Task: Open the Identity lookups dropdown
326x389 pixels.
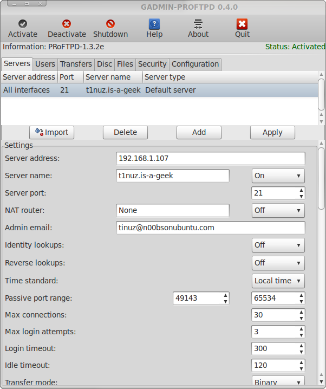Action: [x=278, y=245]
